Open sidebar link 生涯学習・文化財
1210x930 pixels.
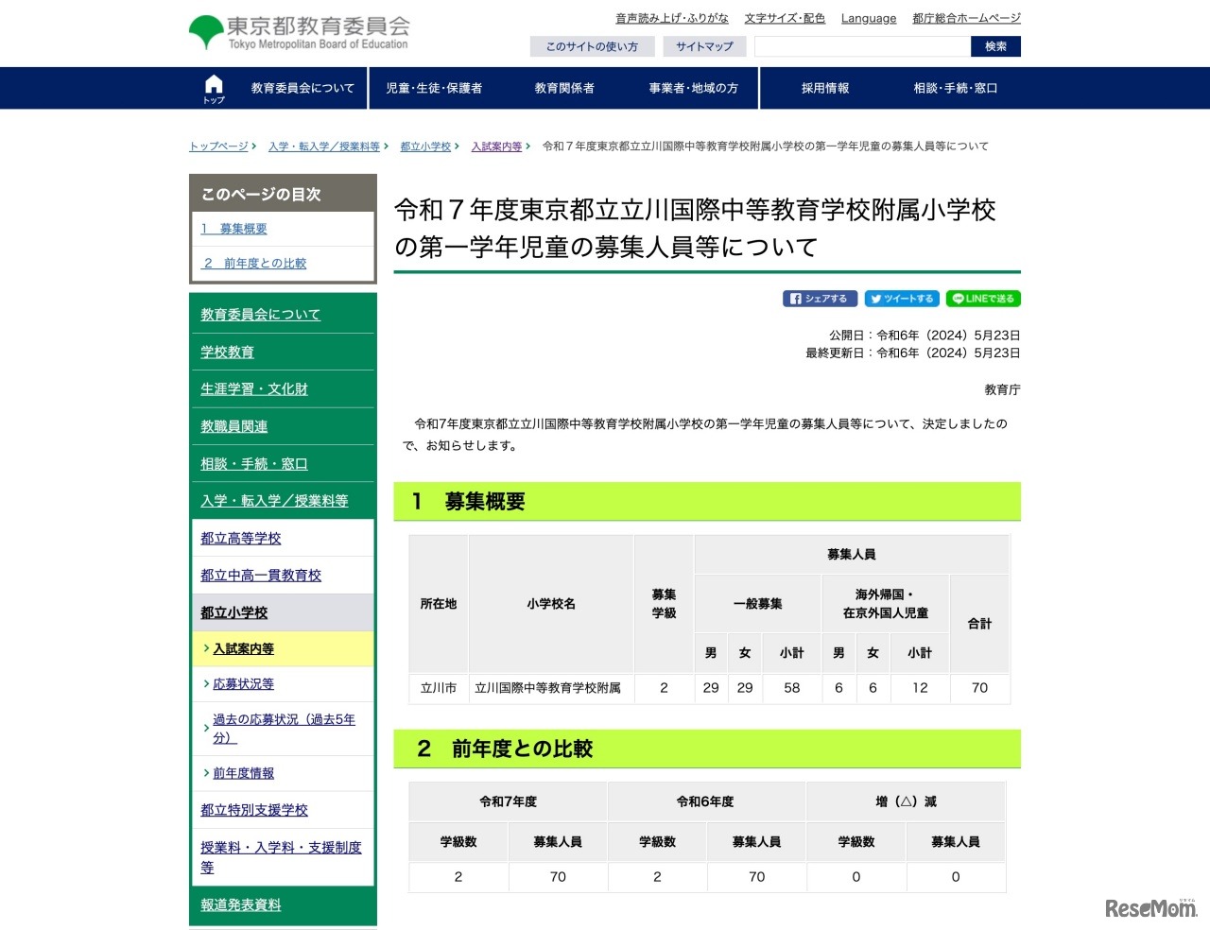[254, 388]
